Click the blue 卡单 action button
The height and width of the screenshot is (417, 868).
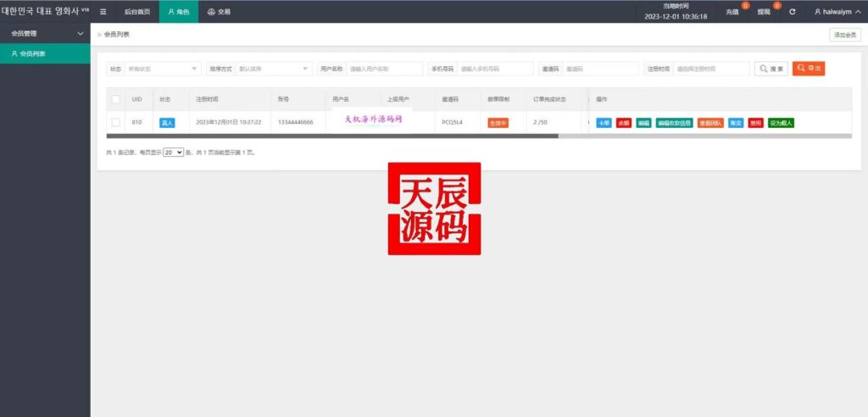pos(604,123)
